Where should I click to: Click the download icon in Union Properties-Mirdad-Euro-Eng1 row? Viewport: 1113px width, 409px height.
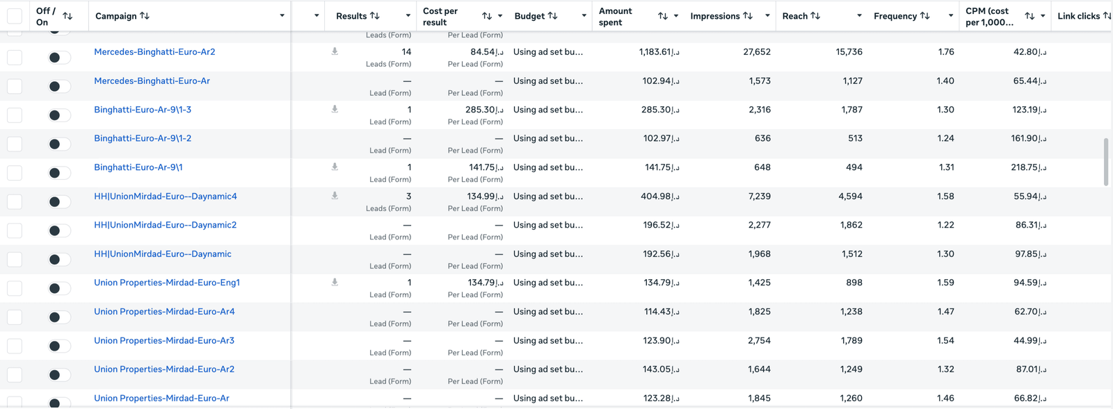point(335,282)
